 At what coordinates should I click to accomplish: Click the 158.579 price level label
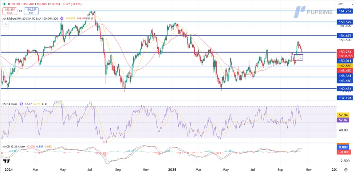pyautogui.click(x=345, y=22)
